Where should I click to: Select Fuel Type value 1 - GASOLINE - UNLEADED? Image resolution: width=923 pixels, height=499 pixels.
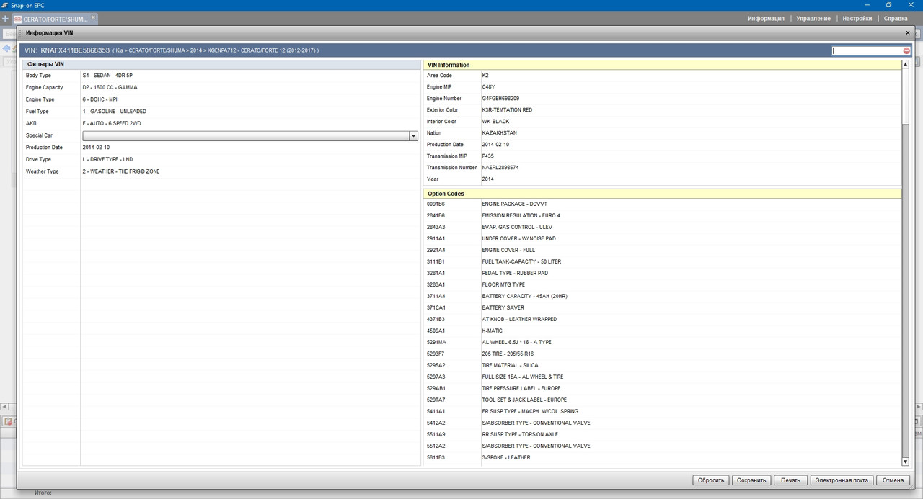click(x=114, y=112)
